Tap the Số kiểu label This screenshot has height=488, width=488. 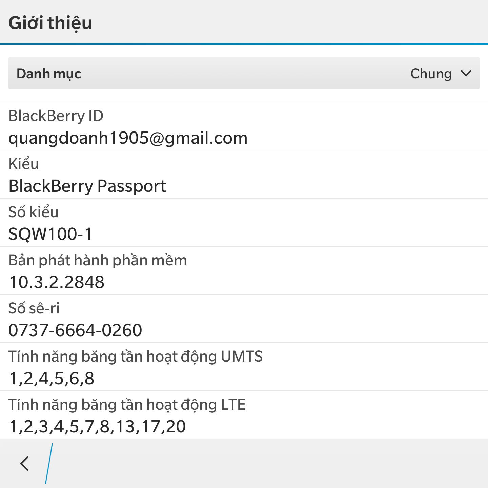coord(33,212)
